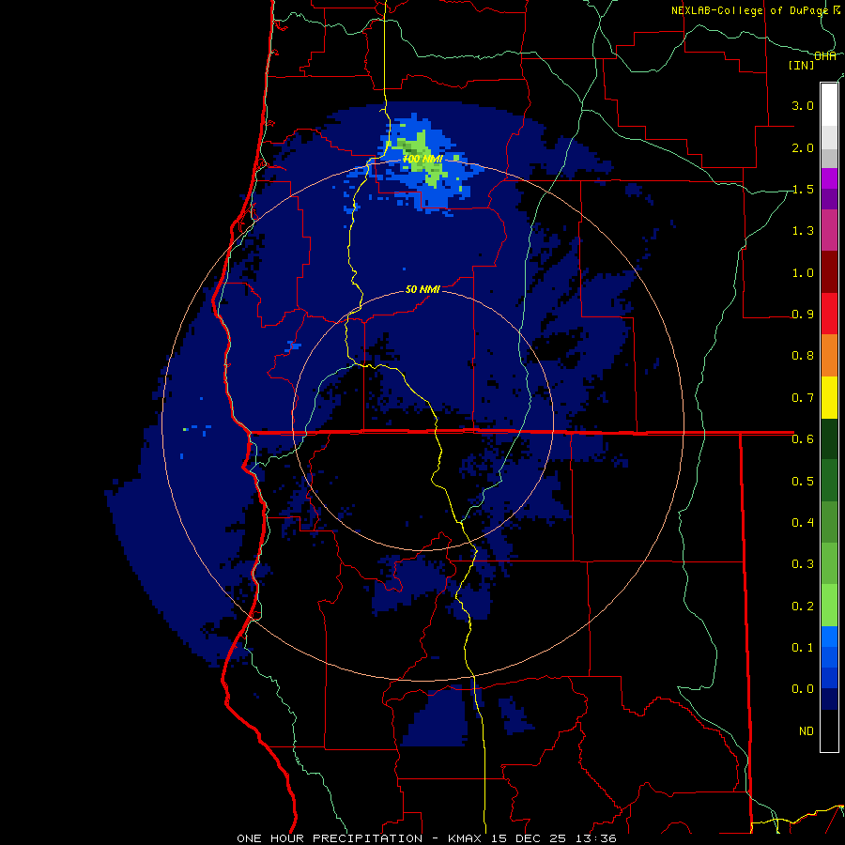This screenshot has width=845, height=845.
Task: Click the light green 0.3 legend swatch
Action: [x=829, y=563]
